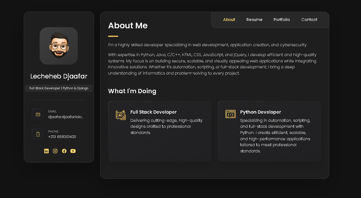Image resolution: width=361 pixels, height=198 pixels.
Task: Click the Full Stack Developer design icon
Action: click(121, 115)
